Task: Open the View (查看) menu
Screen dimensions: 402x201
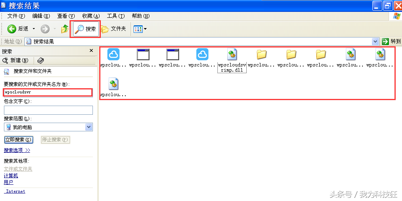Action: tap(66, 16)
